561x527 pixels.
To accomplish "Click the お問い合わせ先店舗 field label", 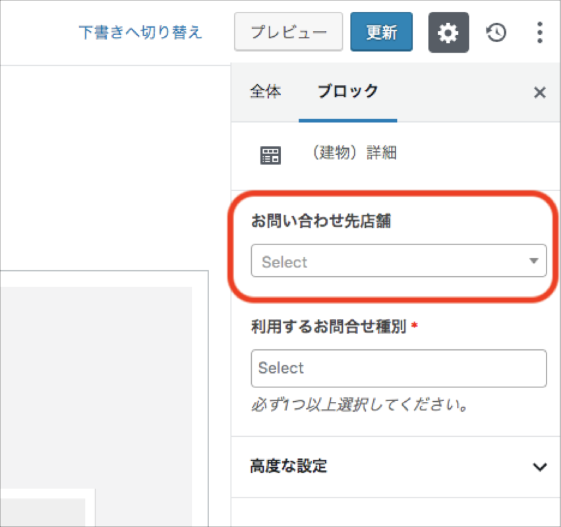I will pyautogui.click(x=320, y=221).
